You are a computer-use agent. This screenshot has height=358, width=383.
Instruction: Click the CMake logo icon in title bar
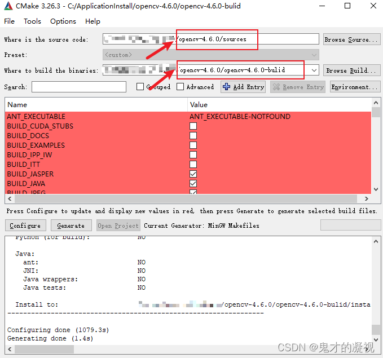pyautogui.click(x=8, y=6)
